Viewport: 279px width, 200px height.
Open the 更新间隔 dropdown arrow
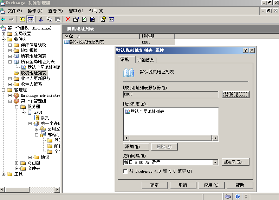tap(215, 162)
